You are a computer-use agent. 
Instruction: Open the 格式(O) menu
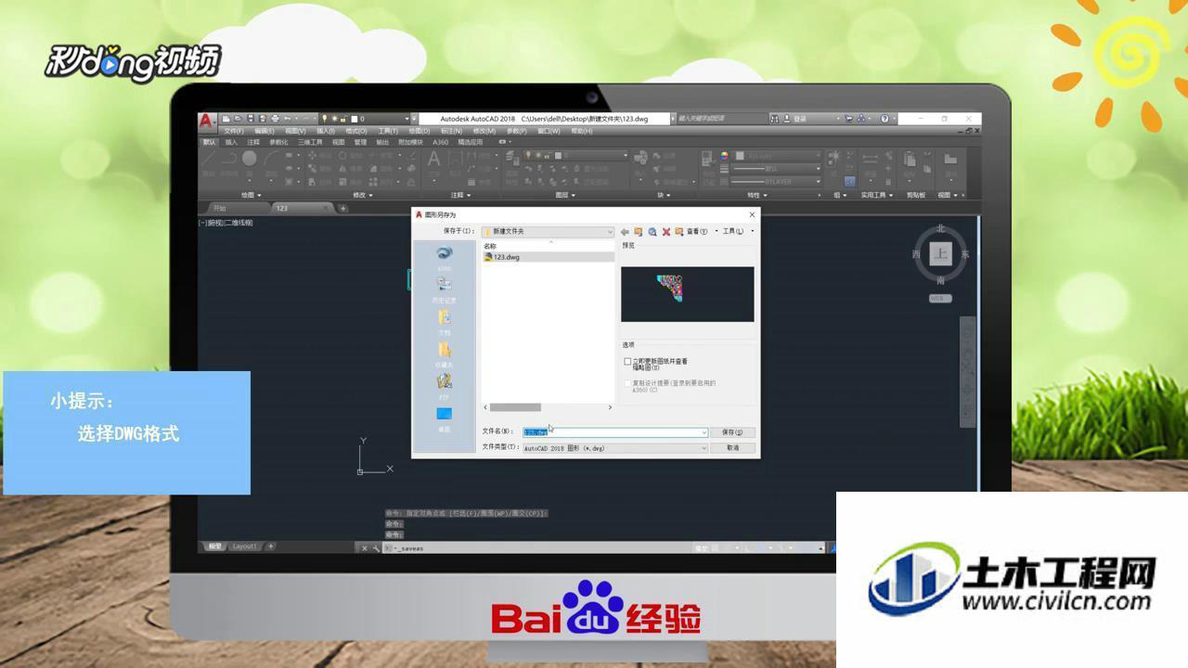[x=355, y=131]
